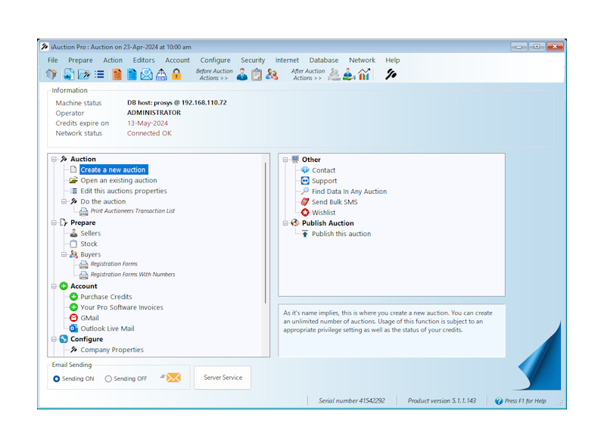Select Sellers in the Prepare tree
The height and width of the screenshot is (448, 604).
pos(91,233)
